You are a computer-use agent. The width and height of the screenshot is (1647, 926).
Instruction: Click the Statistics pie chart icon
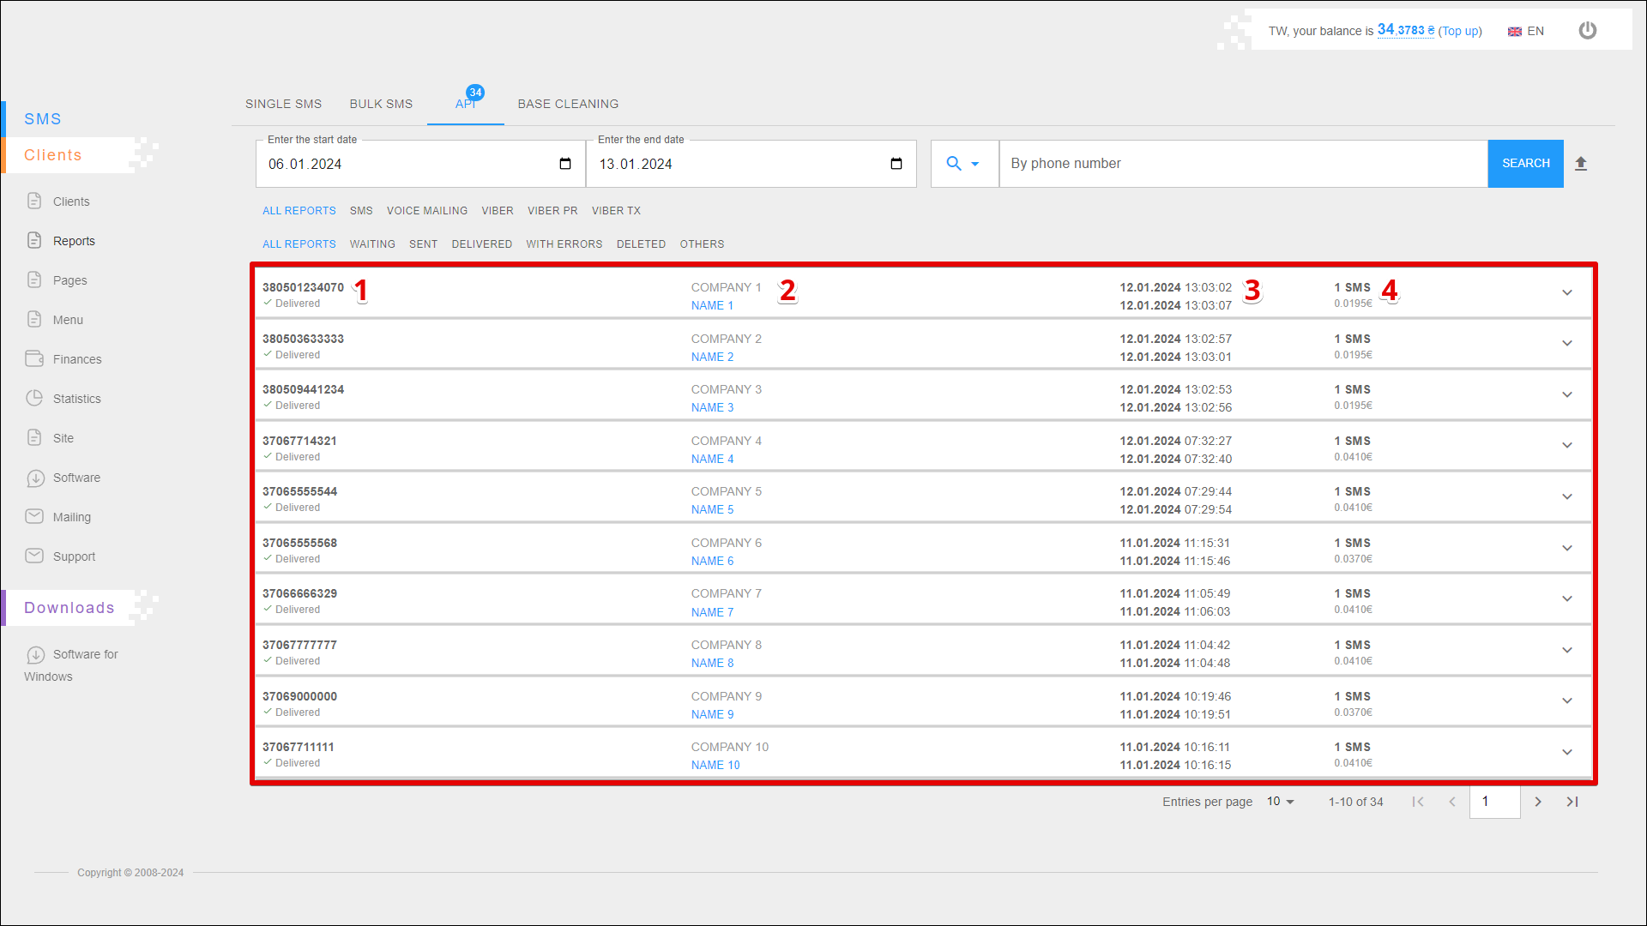click(x=34, y=399)
